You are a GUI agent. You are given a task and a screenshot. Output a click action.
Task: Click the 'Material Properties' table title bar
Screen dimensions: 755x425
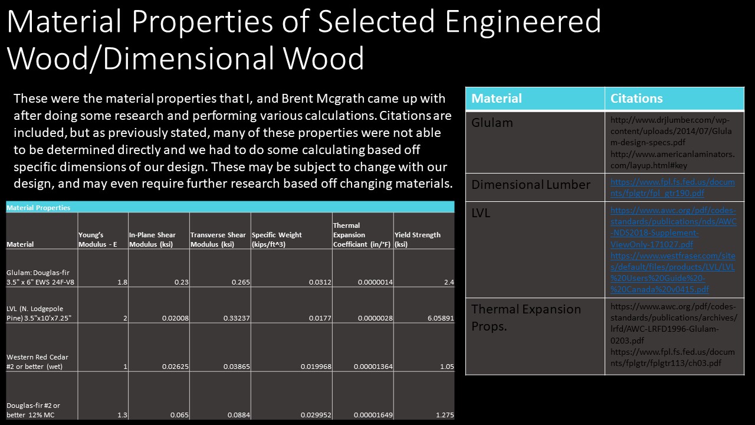pos(230,207)
